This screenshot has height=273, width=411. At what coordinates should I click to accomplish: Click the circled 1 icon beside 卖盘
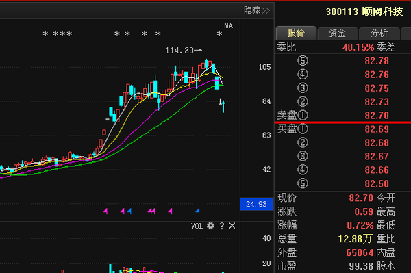point(303,115)
